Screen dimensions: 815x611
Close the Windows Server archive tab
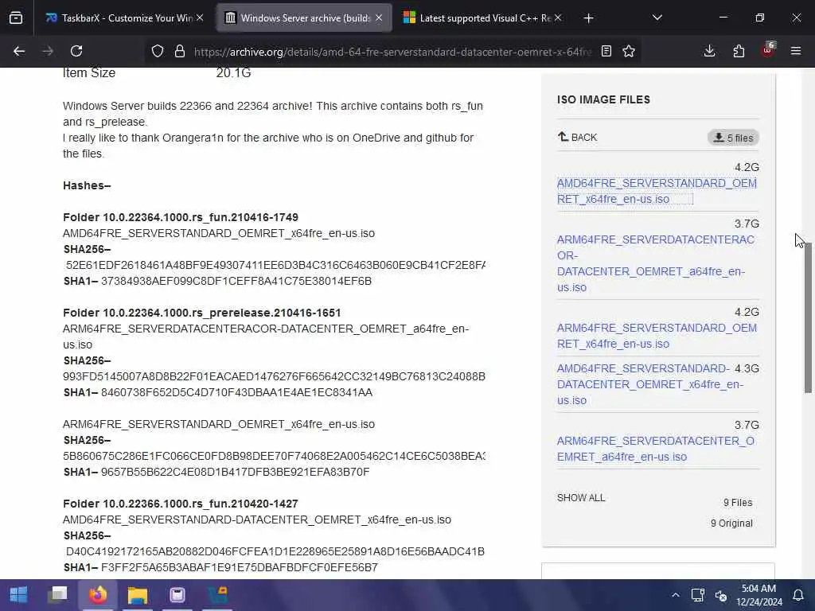coord(379,18)
